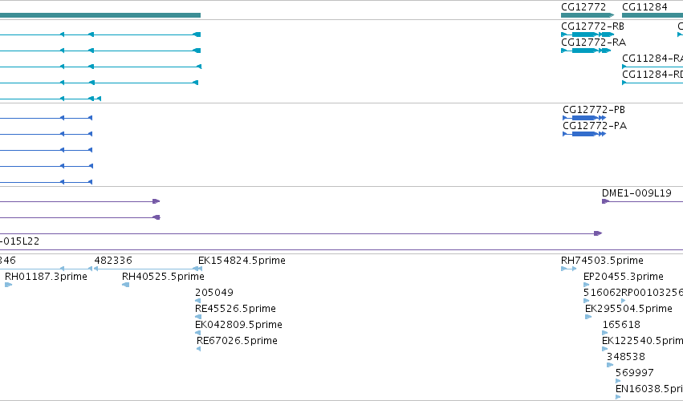Viewport: 683px width, 401px height.
Task: Select the transcript glyph beneath CG12772-RA
Action: (586, 51)
